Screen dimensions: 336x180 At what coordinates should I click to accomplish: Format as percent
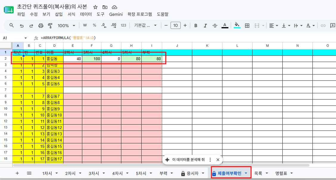(x=95, y=25)
